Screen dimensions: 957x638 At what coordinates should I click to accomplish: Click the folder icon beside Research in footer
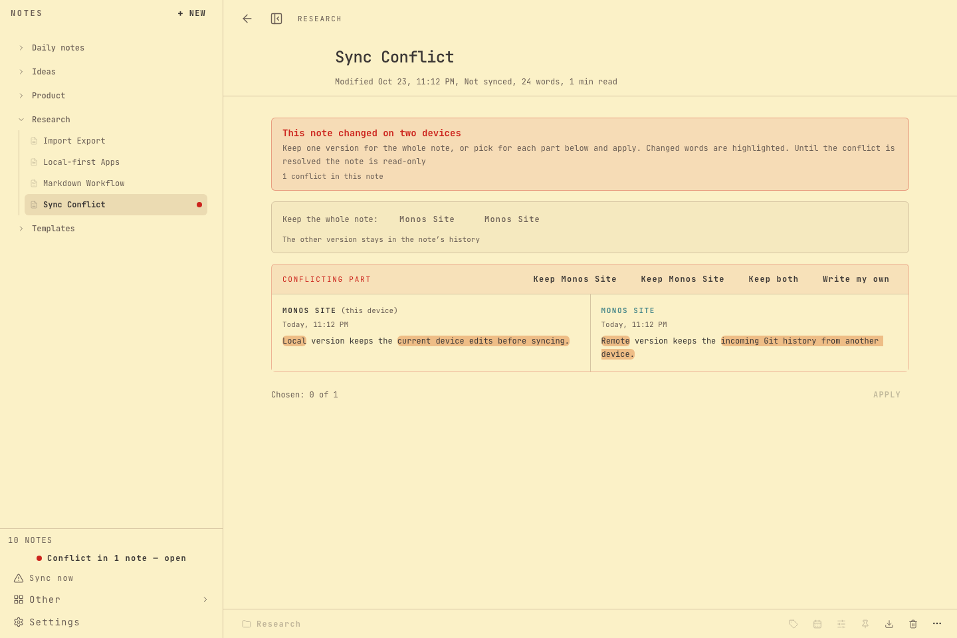pos(247,624)
